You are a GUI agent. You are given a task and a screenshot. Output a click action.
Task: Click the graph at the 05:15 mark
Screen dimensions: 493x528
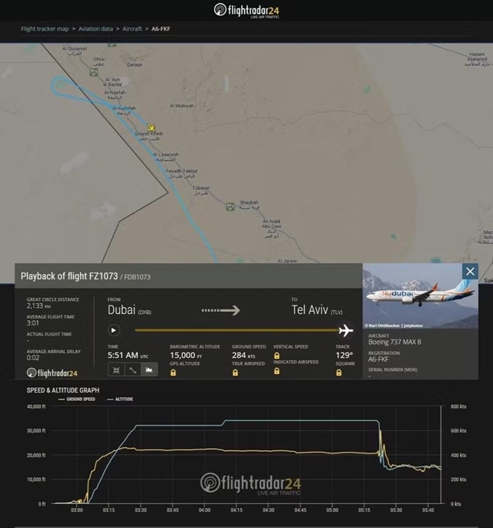364,510
